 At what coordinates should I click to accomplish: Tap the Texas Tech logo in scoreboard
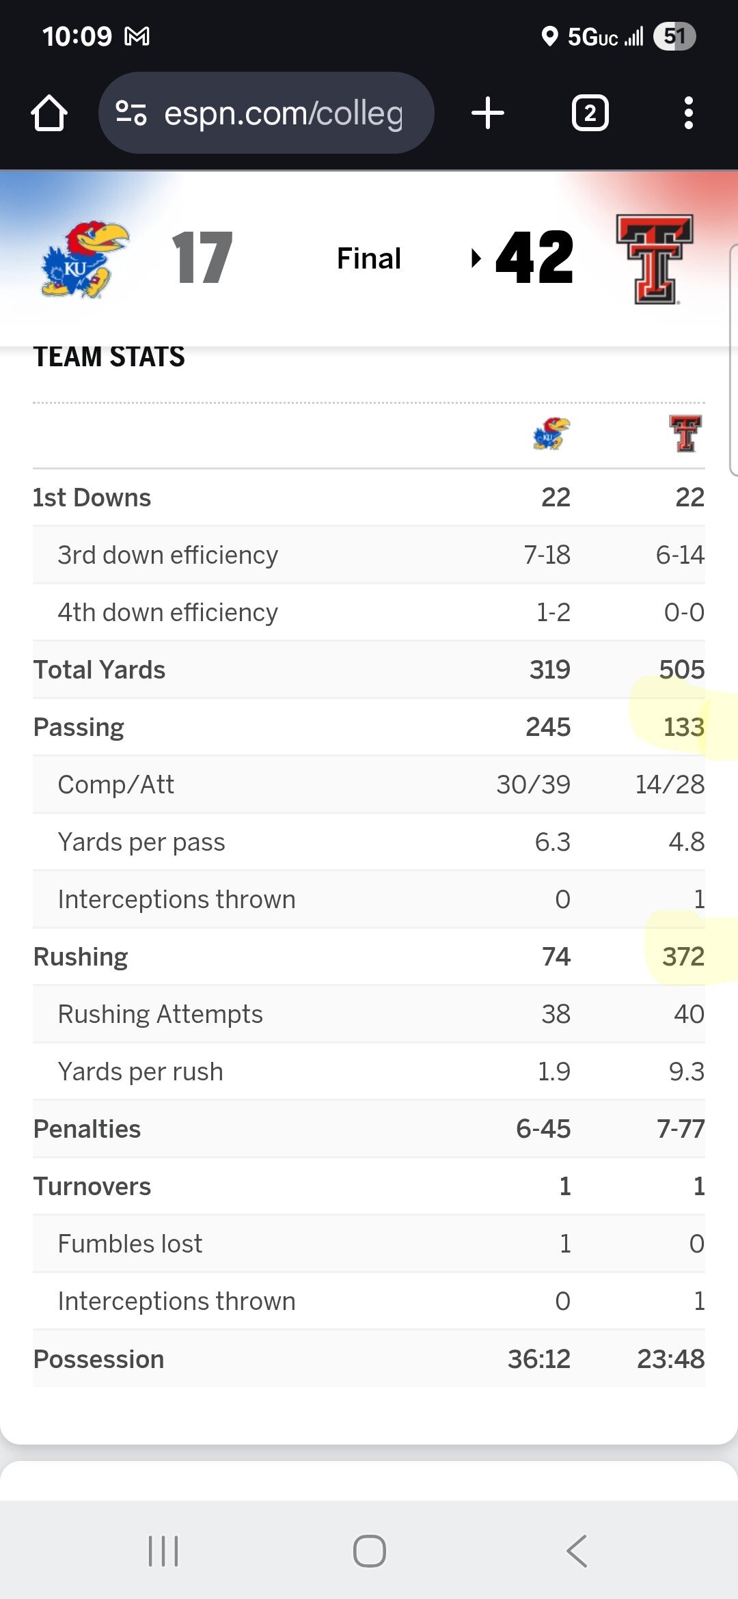(x=655, y=258)
